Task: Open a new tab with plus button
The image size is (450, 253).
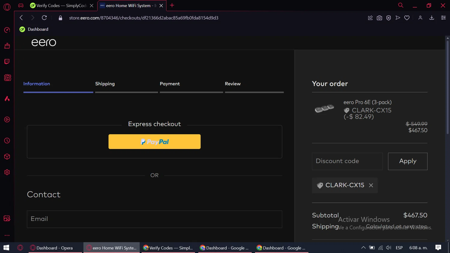Action: coord(172,5)
